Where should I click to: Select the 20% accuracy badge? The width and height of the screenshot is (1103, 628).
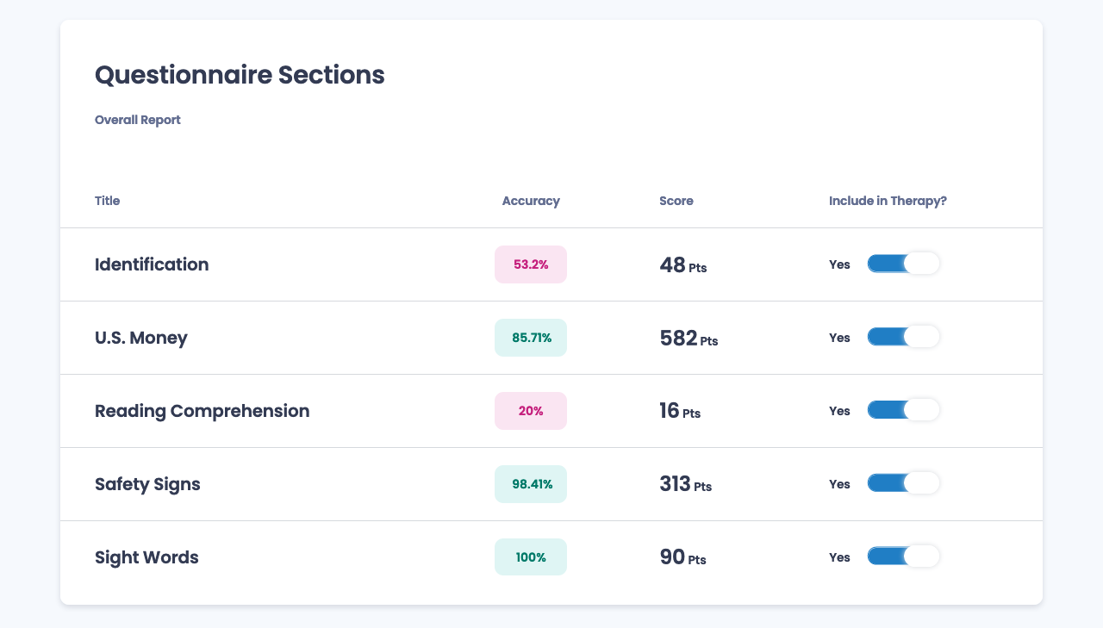531,411
